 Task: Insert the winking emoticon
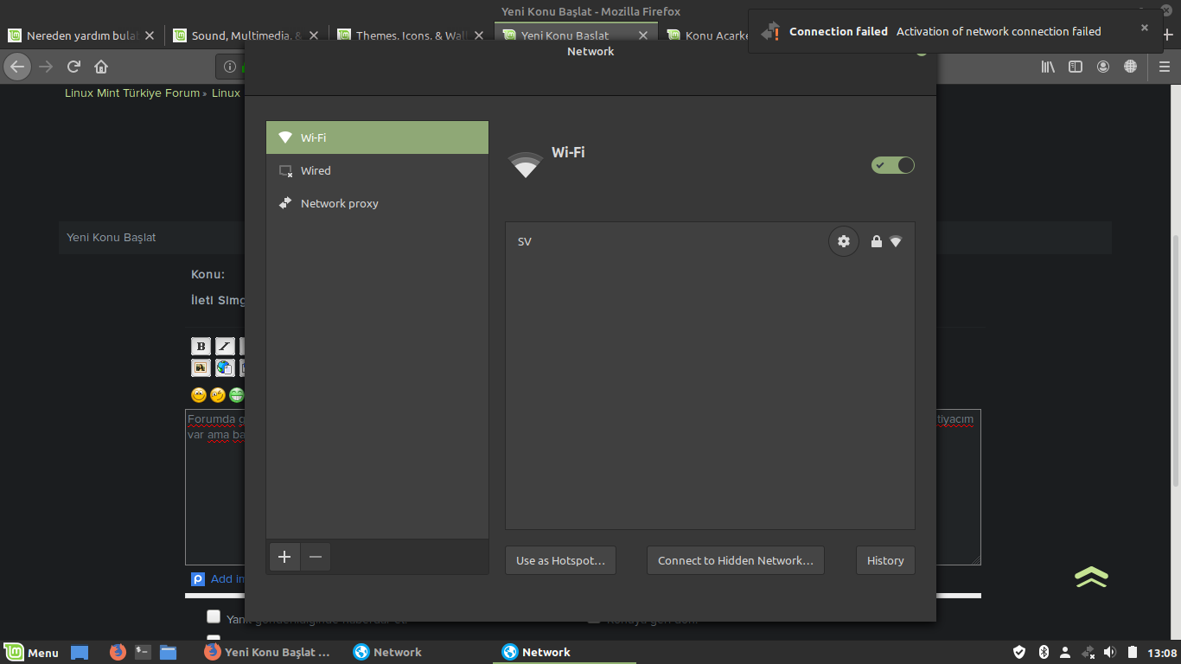click(x=218, y=395)
